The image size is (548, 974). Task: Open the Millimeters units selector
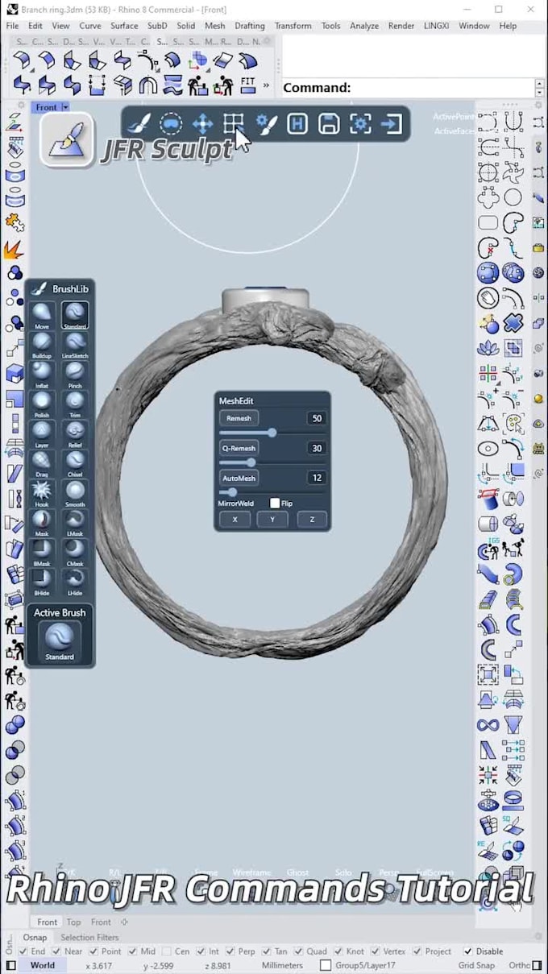pyautogui.click(x=282, y=965)
